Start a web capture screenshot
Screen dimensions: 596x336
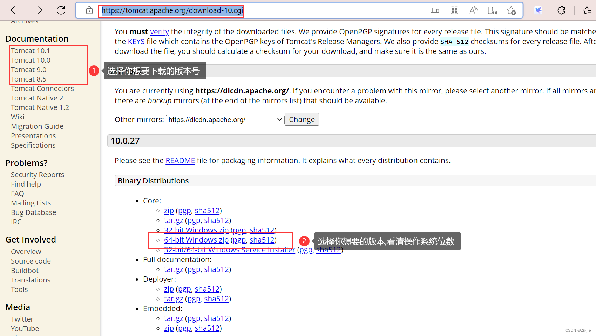[x=454, y=10]
